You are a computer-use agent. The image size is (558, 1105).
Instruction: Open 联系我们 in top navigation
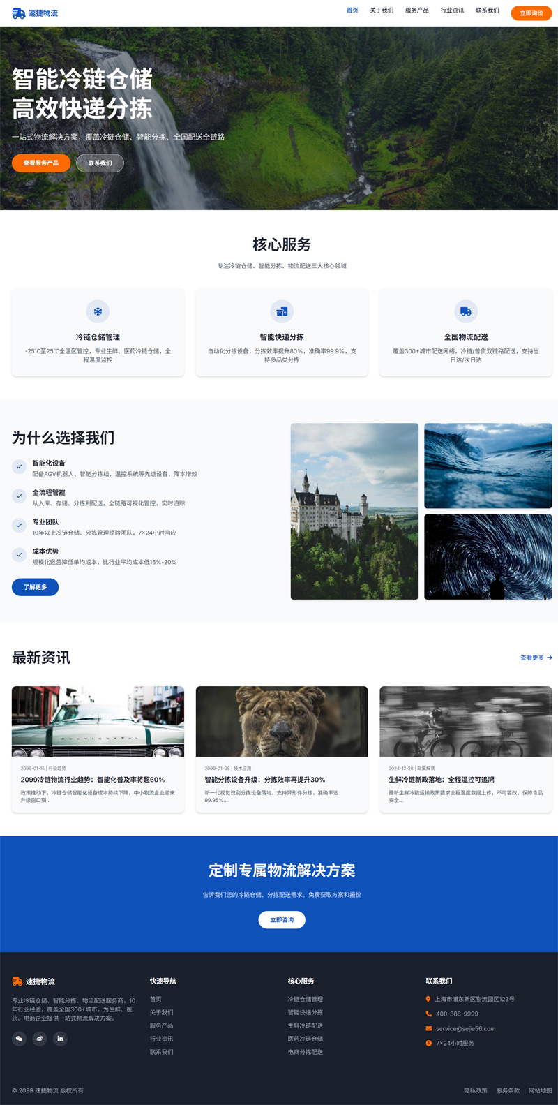pos(488,10)
